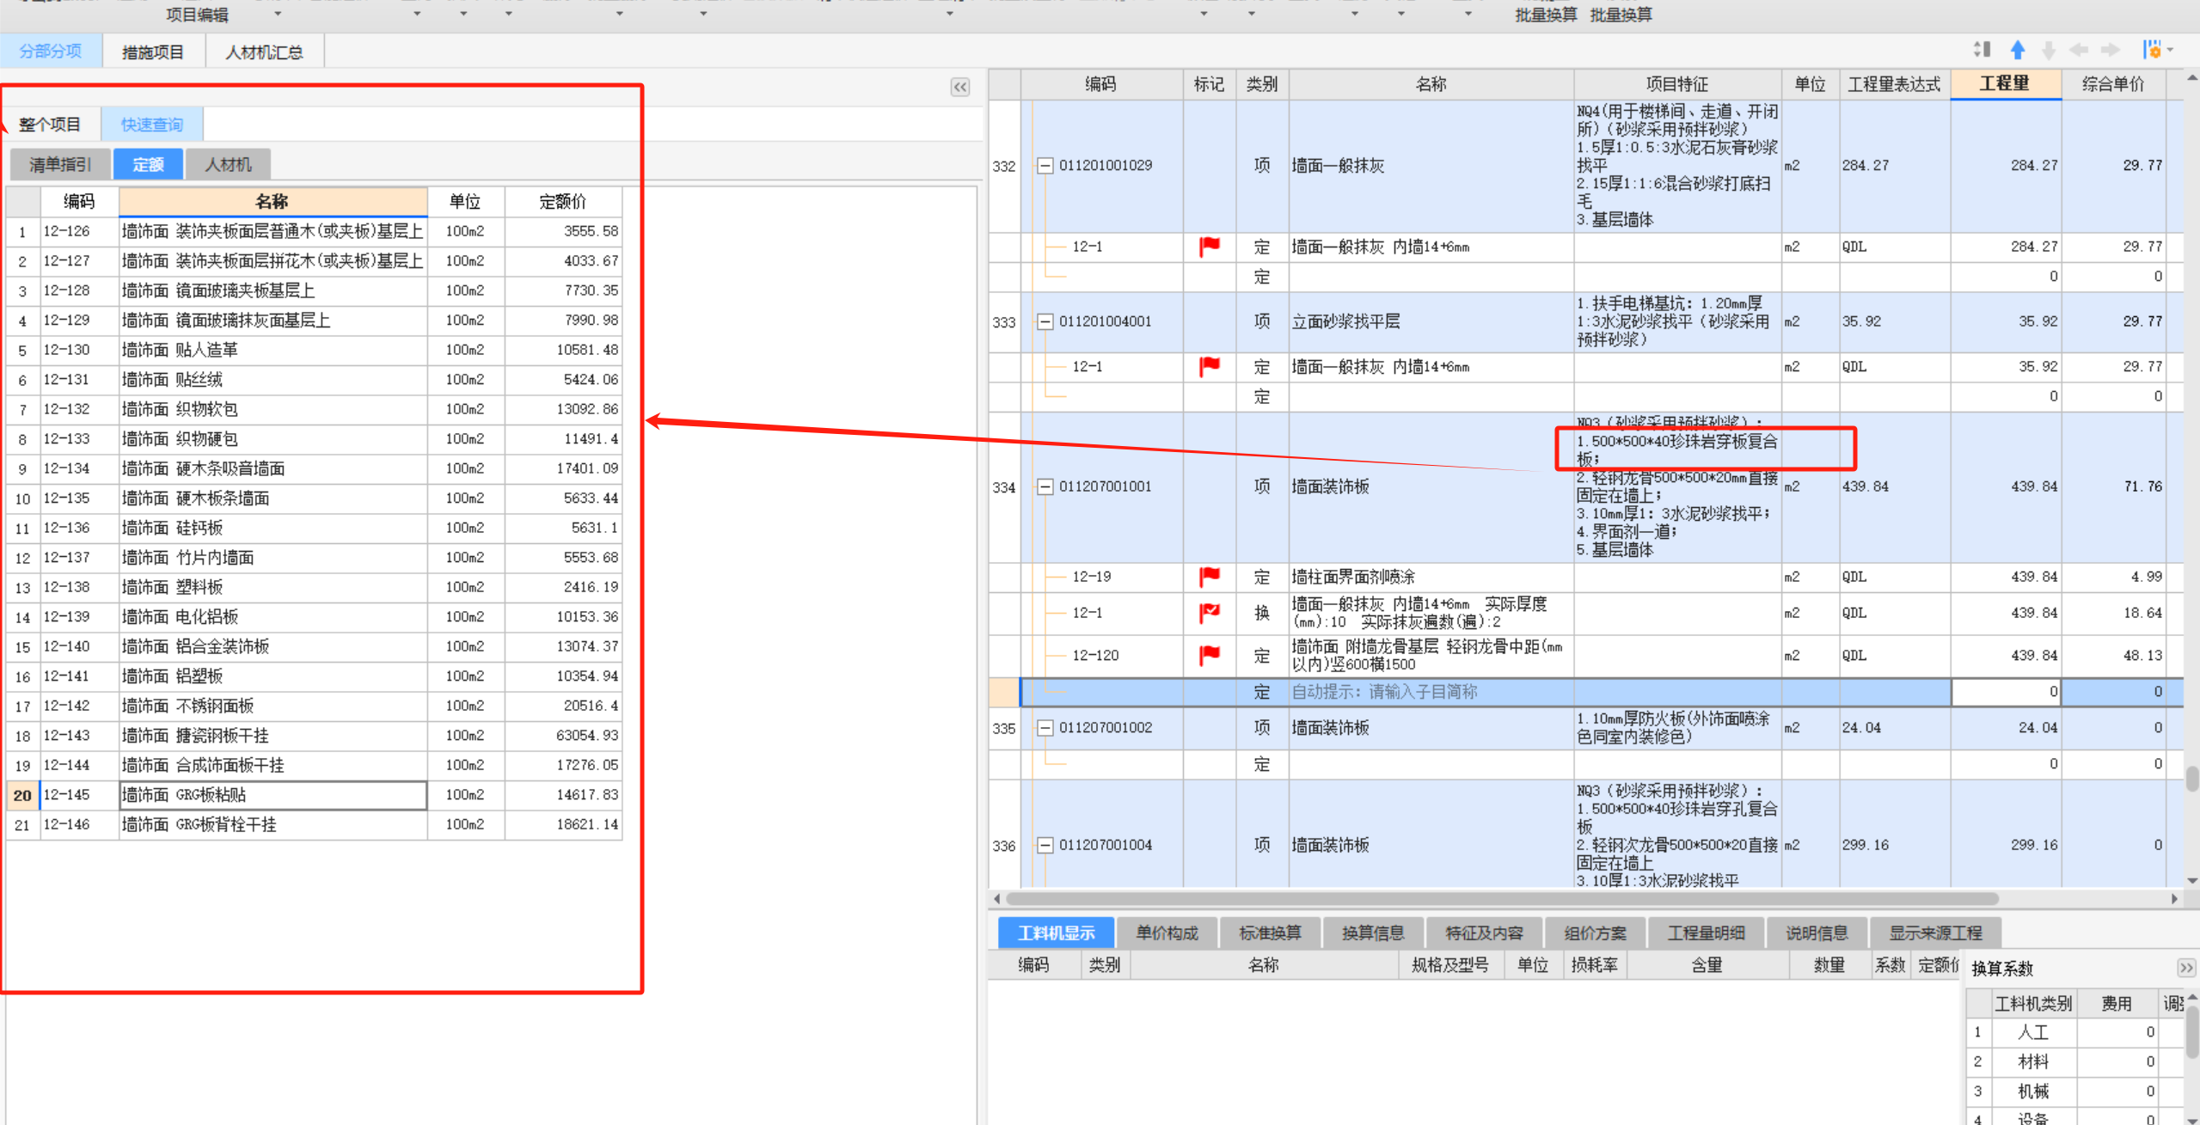Select quota row 12-136 墙饰面 硅钙板
This screenshot has height=1125, width=2200.
tap(314, 528)
